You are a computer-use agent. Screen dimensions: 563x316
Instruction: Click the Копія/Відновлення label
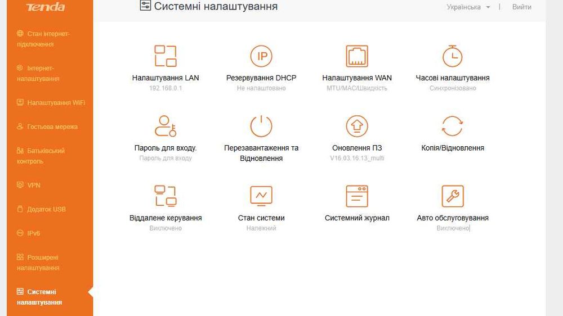pos(453,148)
